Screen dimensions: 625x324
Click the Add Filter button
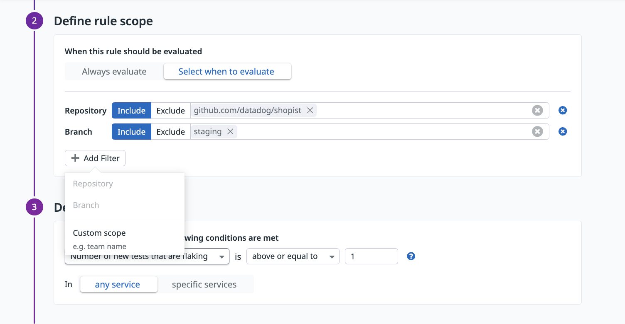click(95, 158)
